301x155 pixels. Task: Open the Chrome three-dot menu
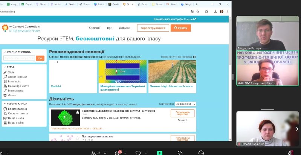(x=228, y=12)
